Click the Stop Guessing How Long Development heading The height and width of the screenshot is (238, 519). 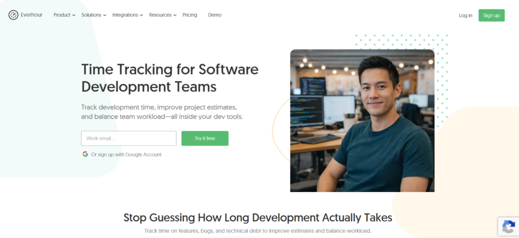(258, 218)
